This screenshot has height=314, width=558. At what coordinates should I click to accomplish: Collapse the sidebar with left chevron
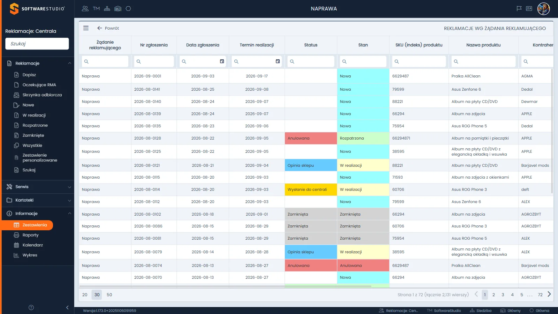[67, 307]
